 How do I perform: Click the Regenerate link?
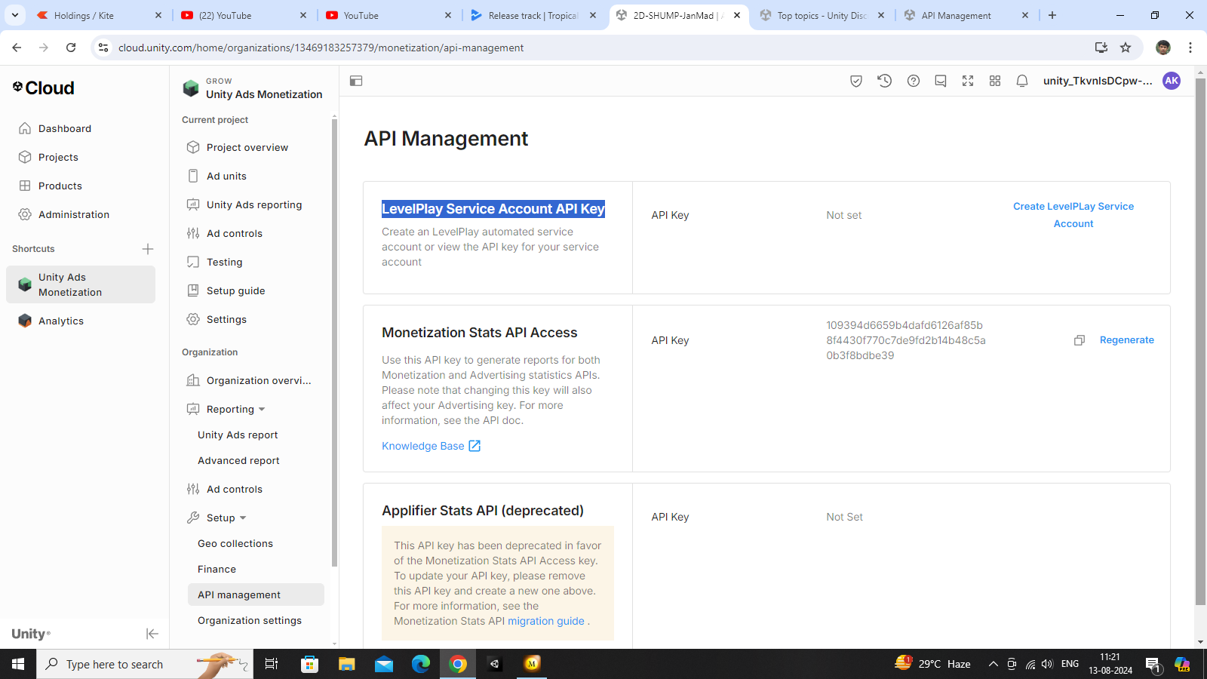tap(1126, 339)
